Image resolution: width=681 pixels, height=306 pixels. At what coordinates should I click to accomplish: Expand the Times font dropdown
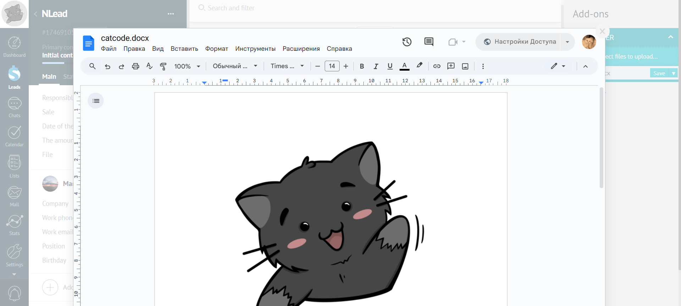(x=287, y=66)
